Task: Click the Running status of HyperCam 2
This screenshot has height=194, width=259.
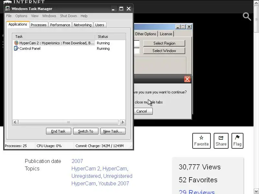Action: click(103, 43)
